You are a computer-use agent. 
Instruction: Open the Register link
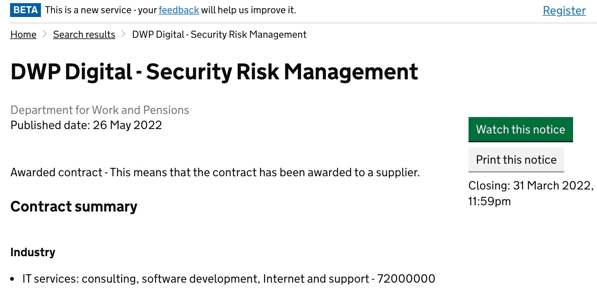[x=564, y=11]
